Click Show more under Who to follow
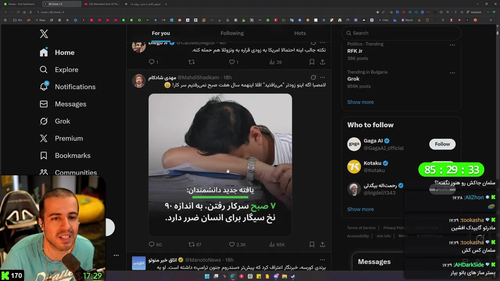 tap(361, 209)
